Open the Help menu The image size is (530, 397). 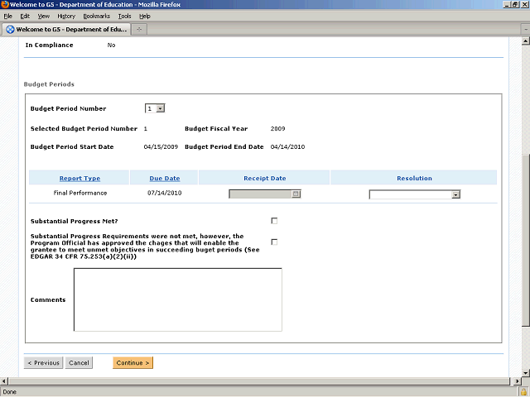click(x=145, y=17)
